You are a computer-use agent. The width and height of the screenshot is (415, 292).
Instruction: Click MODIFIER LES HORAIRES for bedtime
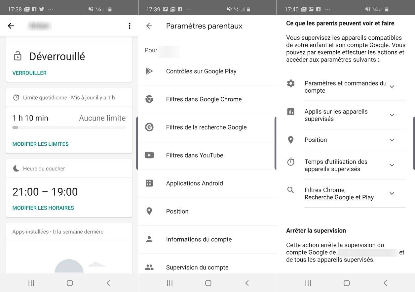(44, 208)
